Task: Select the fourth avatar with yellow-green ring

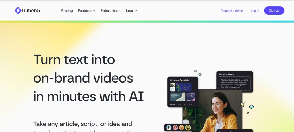Action: click(x=188, y=128)
